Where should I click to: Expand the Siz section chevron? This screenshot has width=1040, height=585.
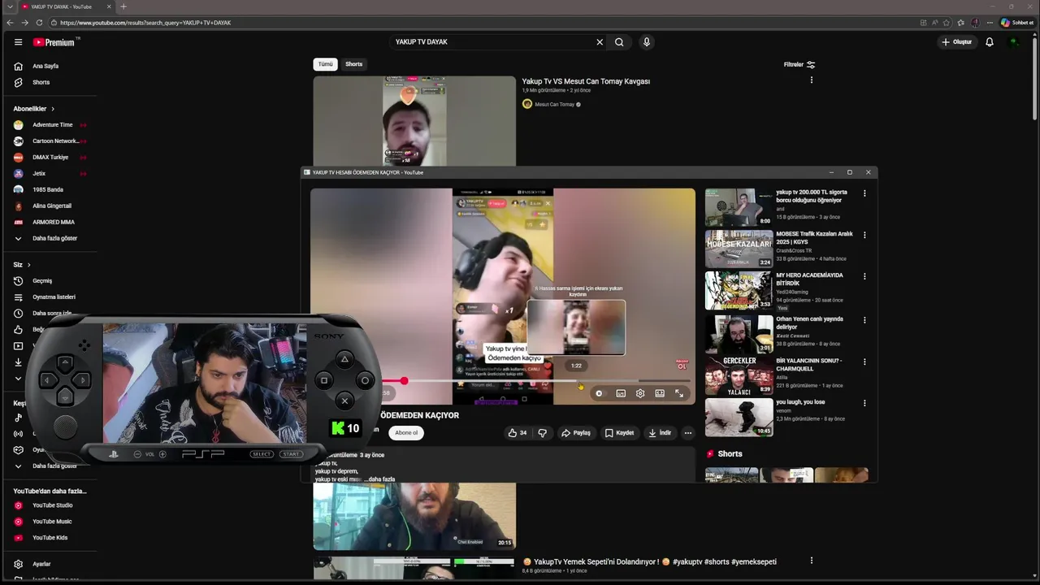tap(28, 265)
